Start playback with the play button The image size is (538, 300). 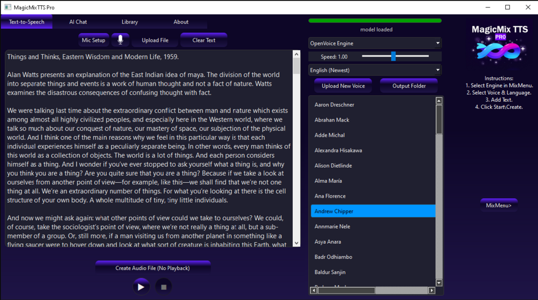coord(141,287)
